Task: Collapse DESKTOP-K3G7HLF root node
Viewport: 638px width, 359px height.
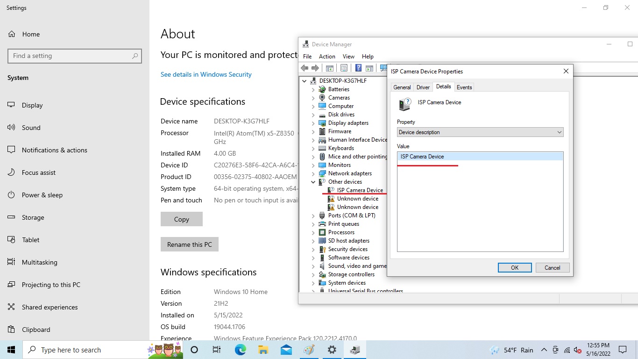Action: point(305,81)
